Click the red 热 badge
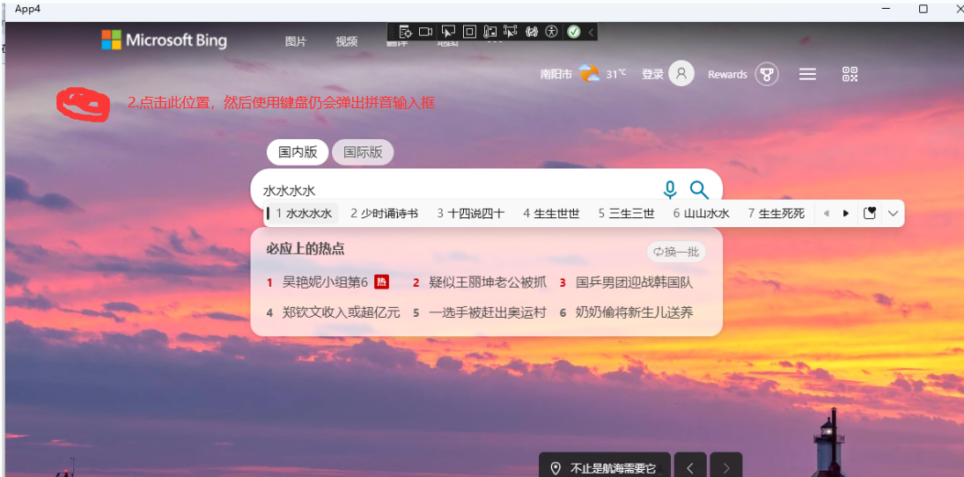 tap(382, 283)
